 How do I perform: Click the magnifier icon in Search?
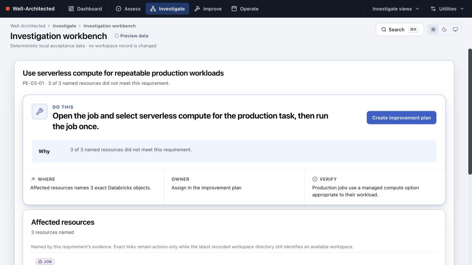[x=384, y=29]
